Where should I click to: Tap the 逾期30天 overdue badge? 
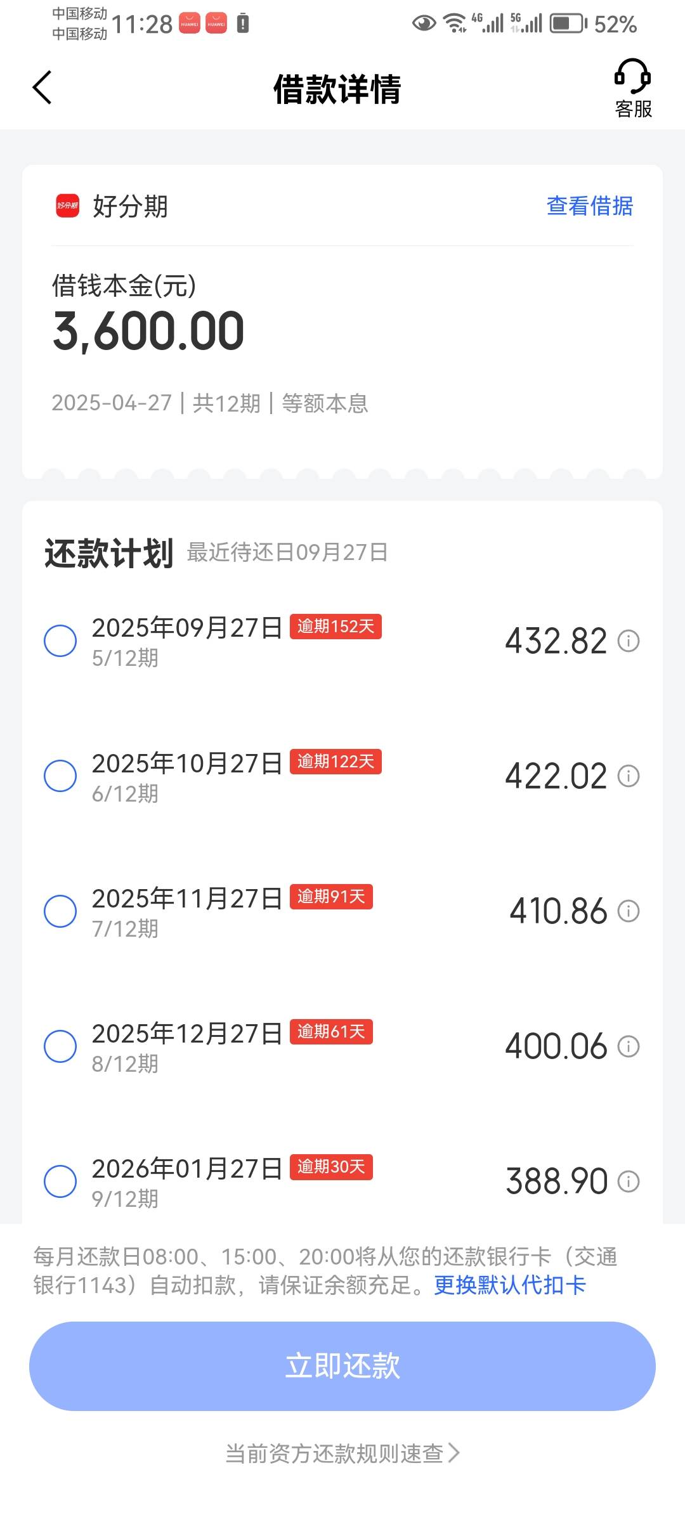pyautogui.click(x=331, y=1167)
